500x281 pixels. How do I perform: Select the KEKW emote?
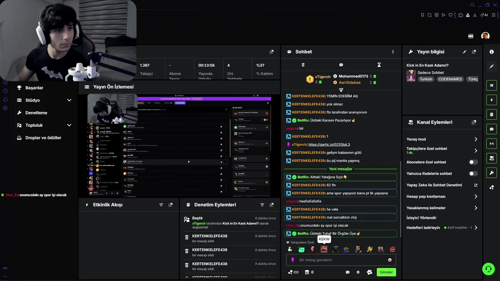pos(324,249)
